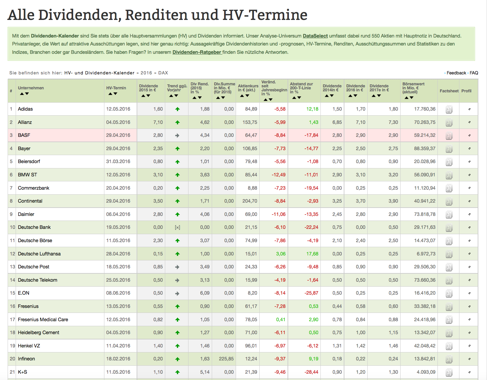The height and width of the screenshot is (380, 487).
Task: Click the Infineon Div.Summe value 225,85
Action: pos(226,359)
